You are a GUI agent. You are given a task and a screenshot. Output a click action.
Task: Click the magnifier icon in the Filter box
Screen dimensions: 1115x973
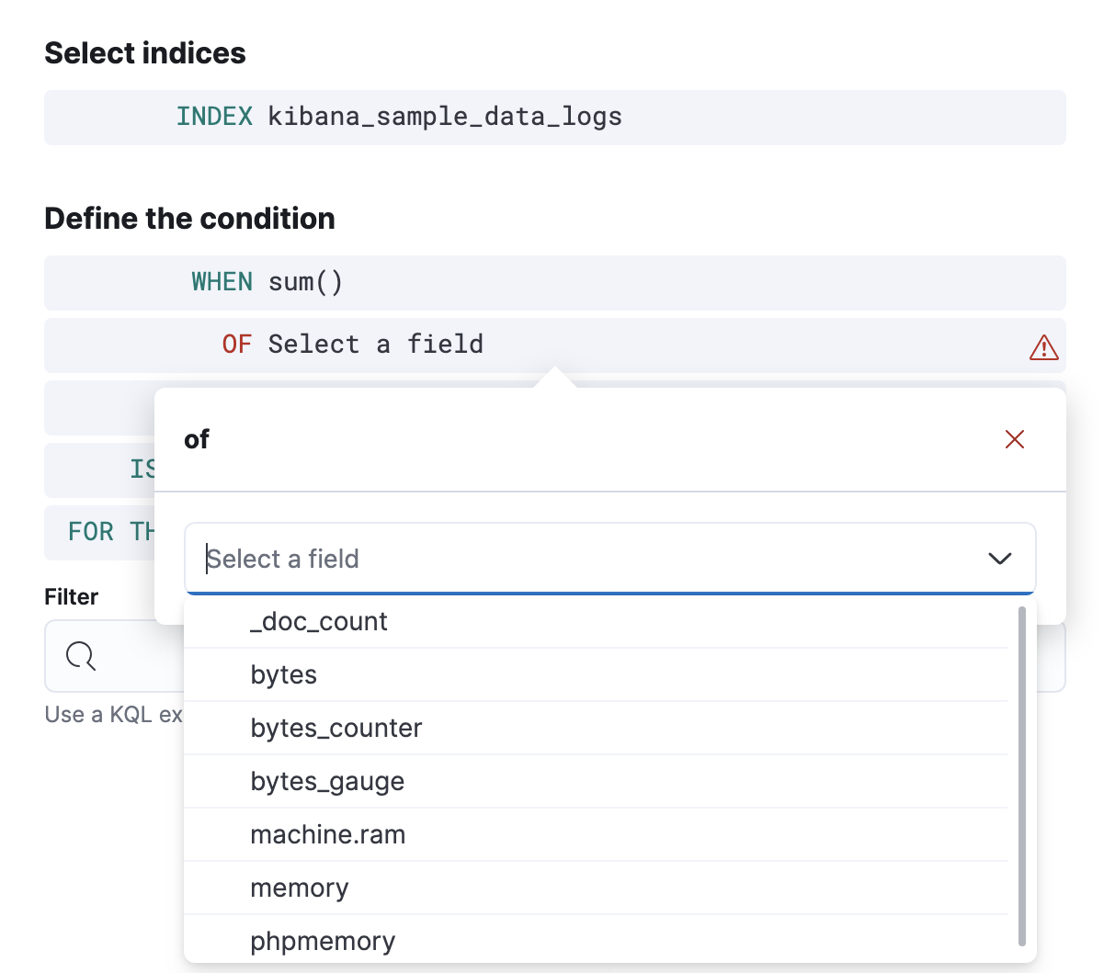(81, 656)
